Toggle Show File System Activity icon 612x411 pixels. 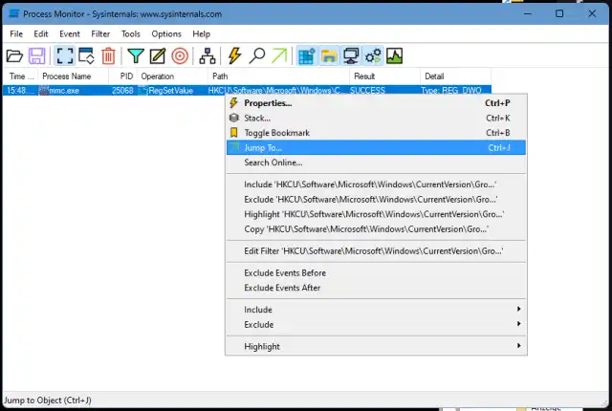pos(328,56)
